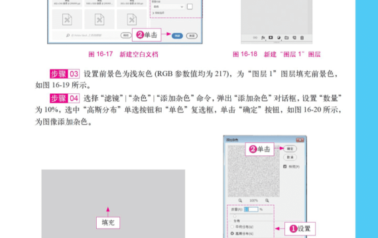Click caption 图 16-18 新建"图层 1"图层
Viewport: 378px width, 238px height.
pyautogui.click(x=277, y=54)
